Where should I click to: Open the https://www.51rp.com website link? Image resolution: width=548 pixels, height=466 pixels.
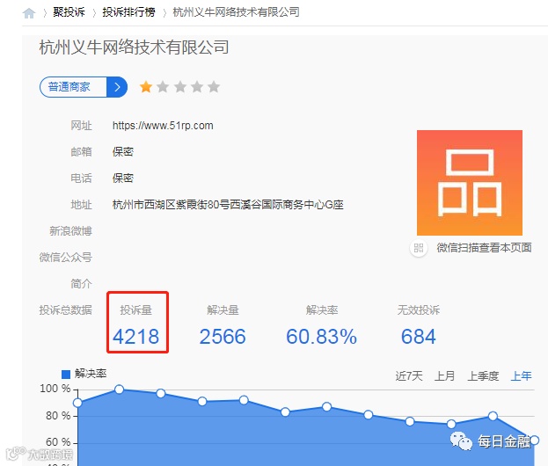tap(163, 126)
